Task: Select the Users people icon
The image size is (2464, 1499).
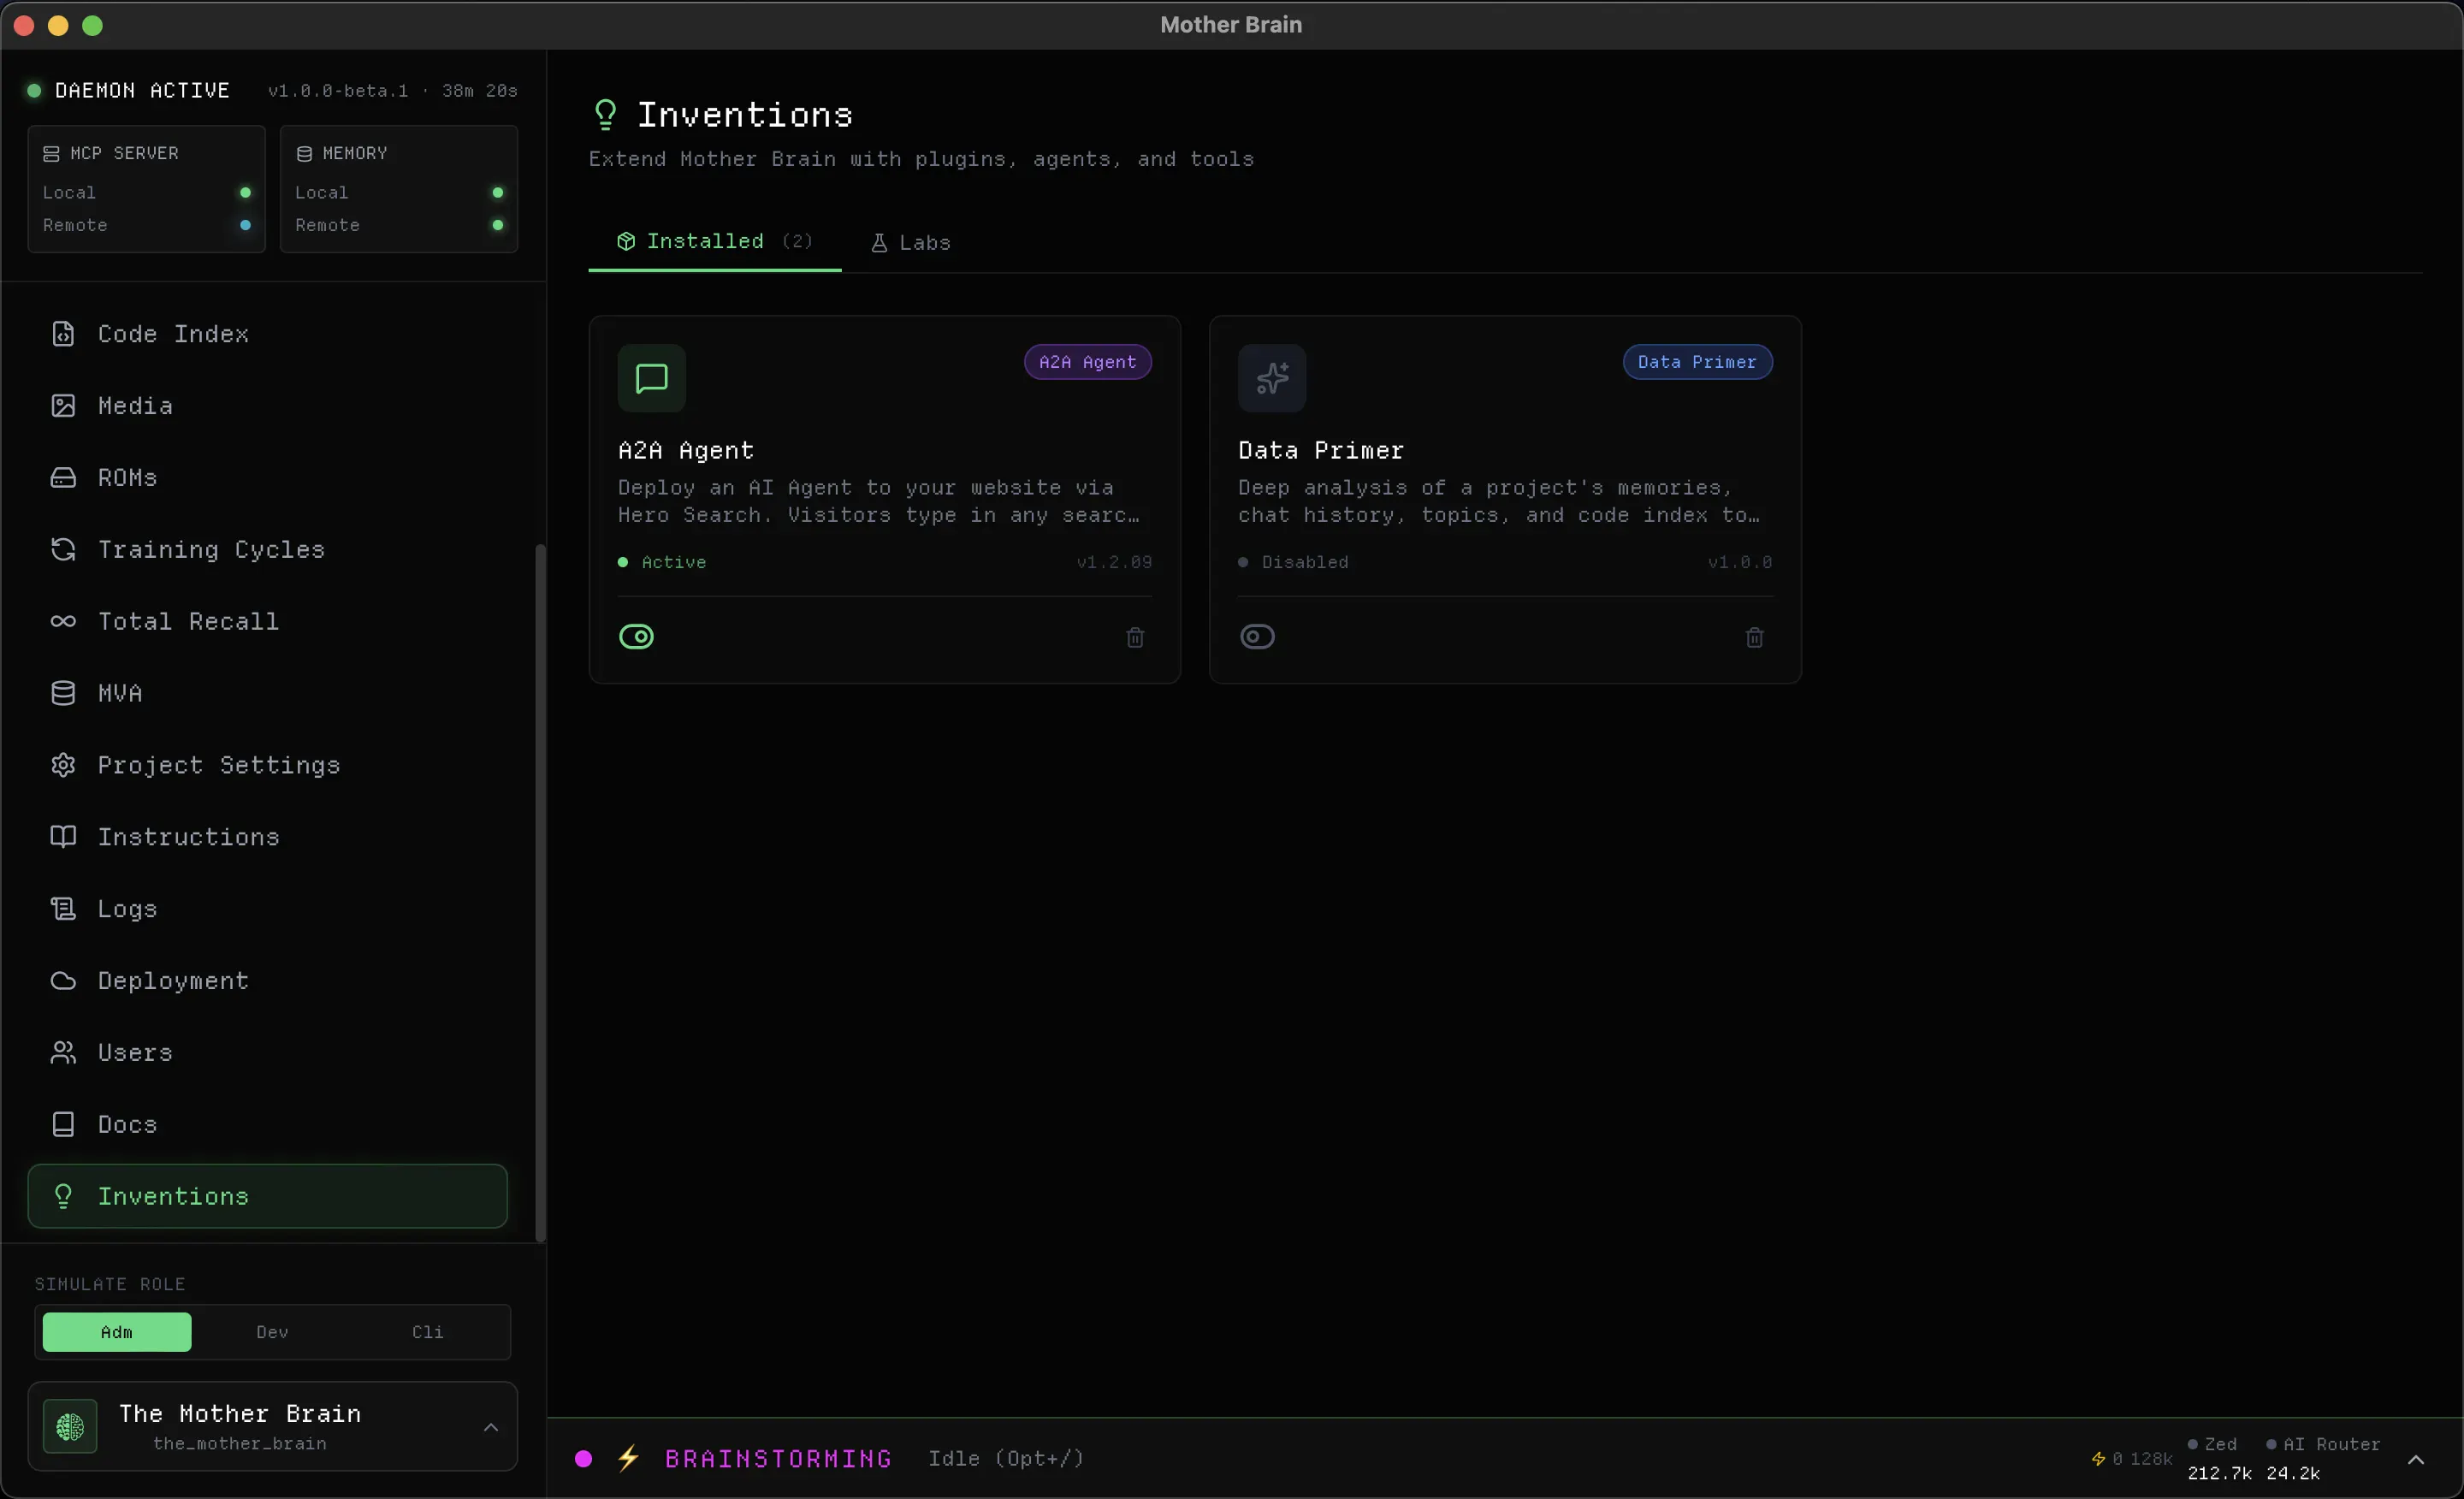Action: pos(63,1053)
